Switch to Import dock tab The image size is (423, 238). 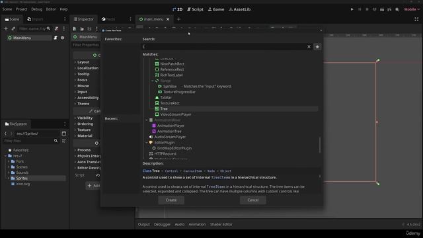coord(35,19)
